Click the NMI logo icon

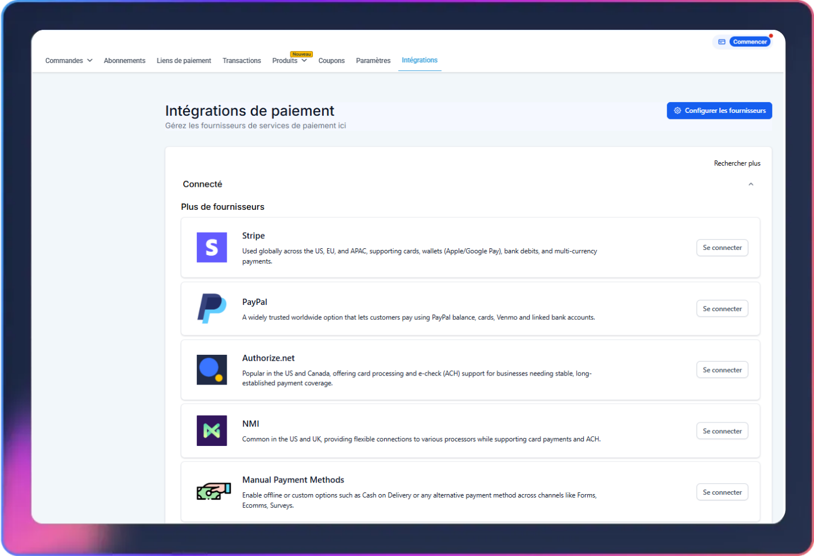coord(212,431)
